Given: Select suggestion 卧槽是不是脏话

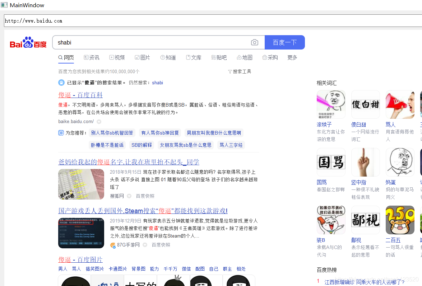Looking at the screenshot, I should [x=107, y=145].
